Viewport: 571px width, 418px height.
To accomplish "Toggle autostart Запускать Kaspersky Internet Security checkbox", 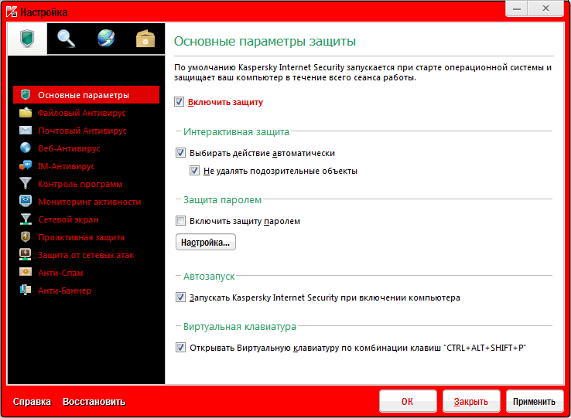I will pyautogui.click(x=180, y=297).
